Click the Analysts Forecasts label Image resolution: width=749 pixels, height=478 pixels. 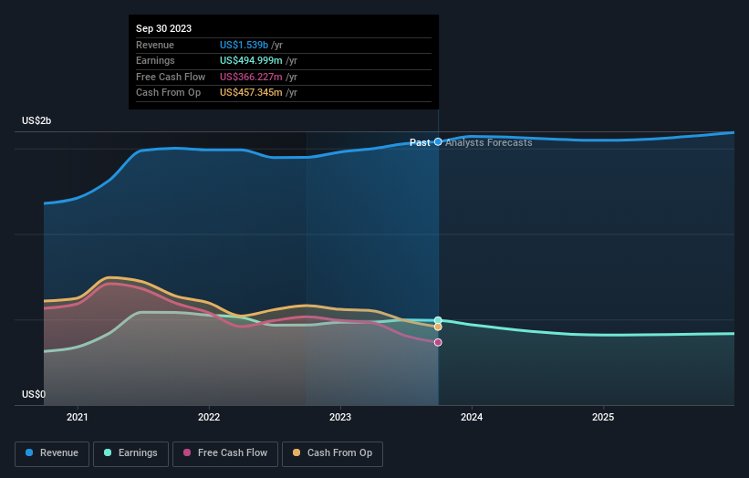coord(489,143)
